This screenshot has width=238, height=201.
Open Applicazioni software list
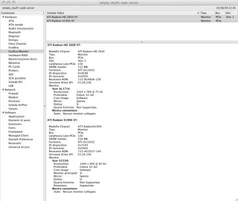(x=16, y=117)
